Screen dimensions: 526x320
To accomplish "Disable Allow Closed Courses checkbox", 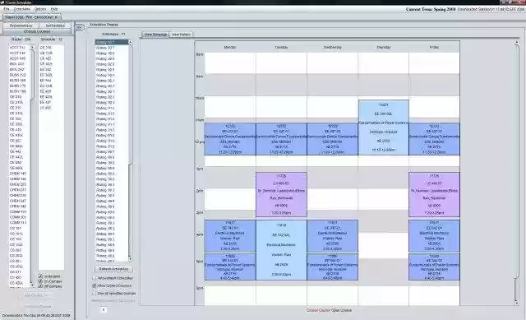I will point(95,285).
